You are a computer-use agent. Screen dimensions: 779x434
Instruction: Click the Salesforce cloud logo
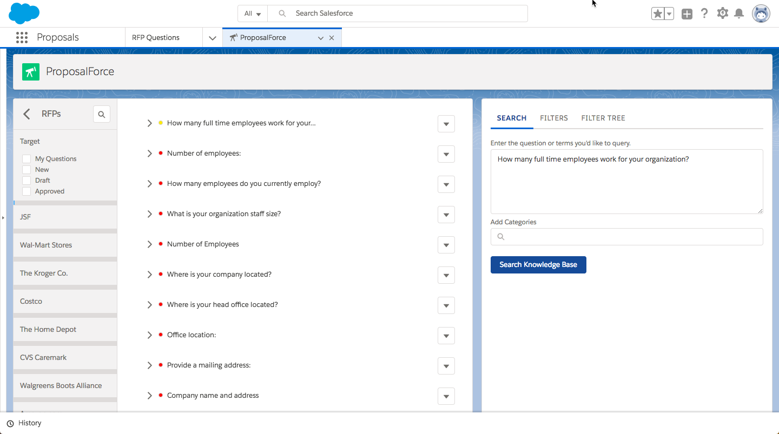24,14
